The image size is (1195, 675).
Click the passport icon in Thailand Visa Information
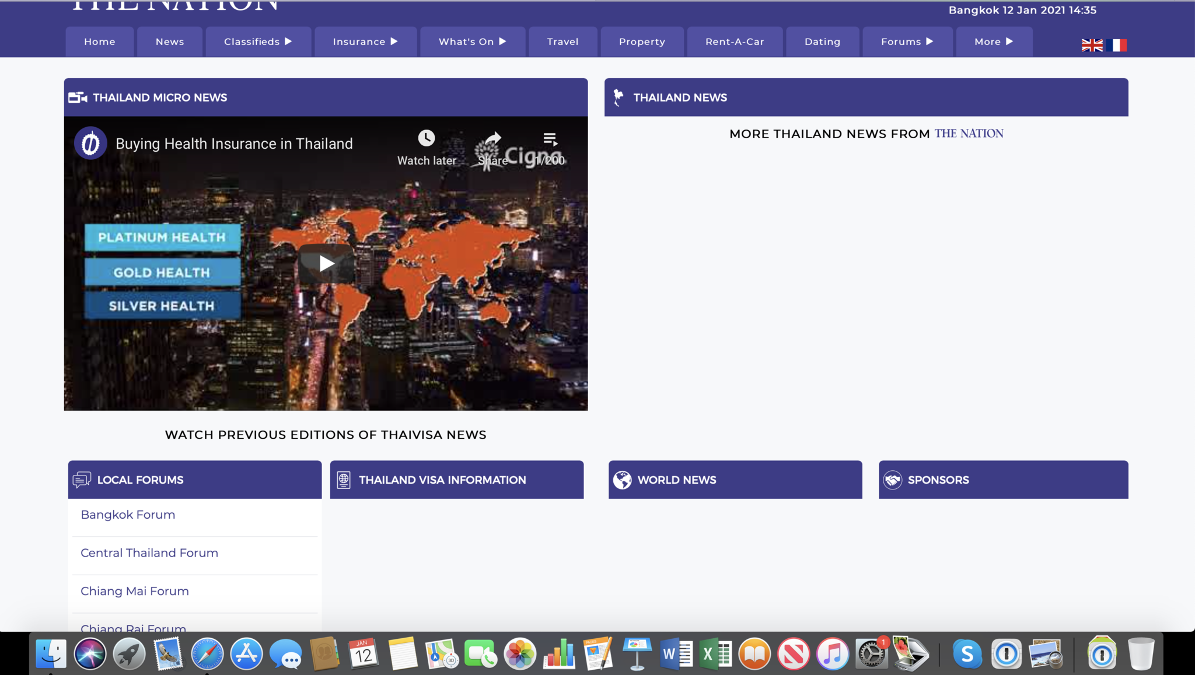pos(344,480)
